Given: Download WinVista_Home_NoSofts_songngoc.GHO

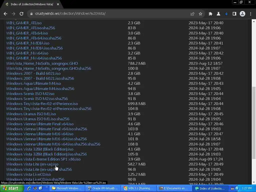Looking at the screenshot, I should point(42,63).
